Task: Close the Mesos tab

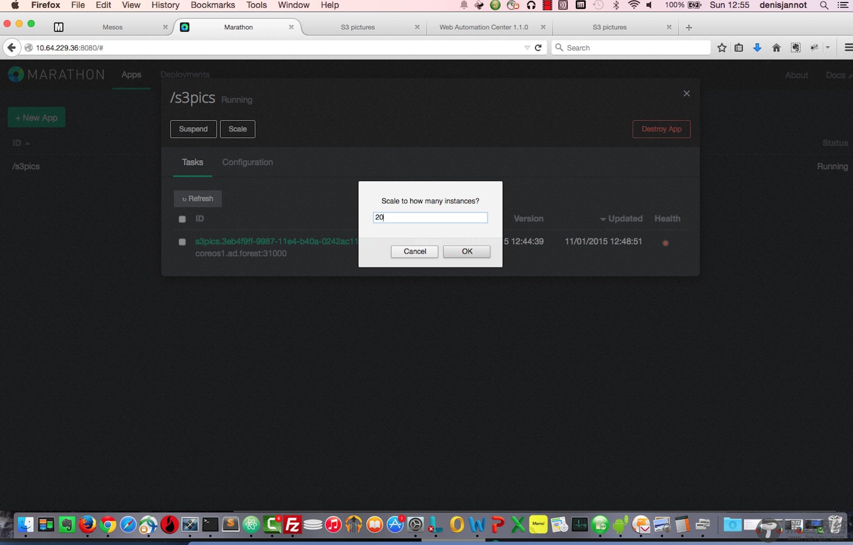Action: click(165, 27)
